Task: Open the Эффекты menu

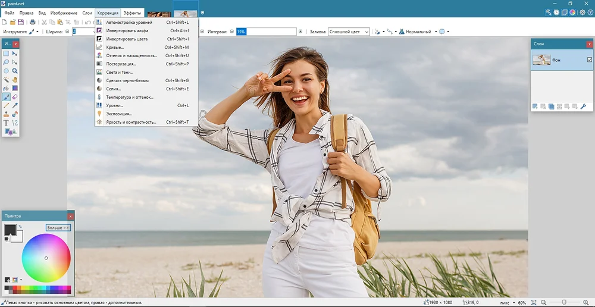Action: pos(132,12)
